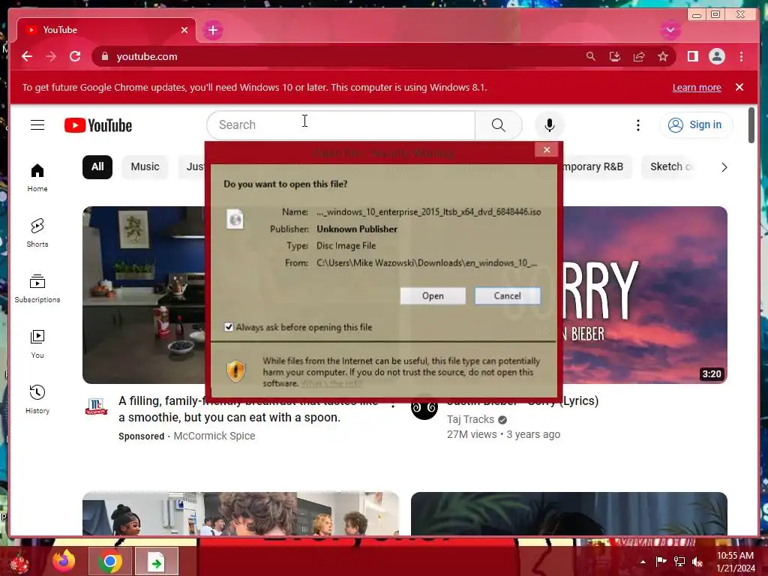Open the Taj Tracks channel name link
The image size is (768, 576).
[470, 419]
